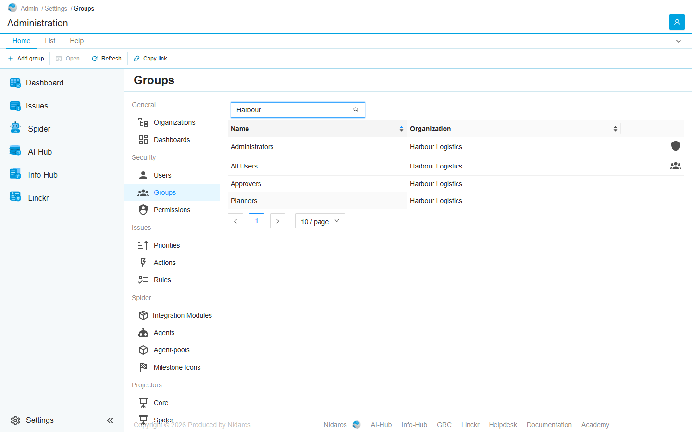Click the Settings breadcrumb link

(x=56, y=8)
